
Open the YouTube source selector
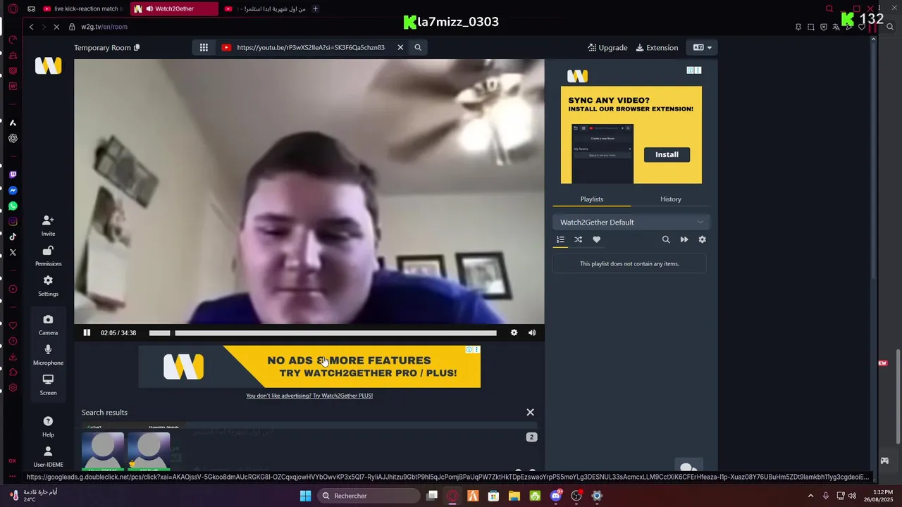click(226, 47)
